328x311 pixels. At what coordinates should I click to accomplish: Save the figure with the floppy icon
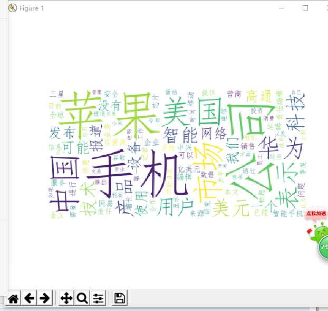click(120, 298)
